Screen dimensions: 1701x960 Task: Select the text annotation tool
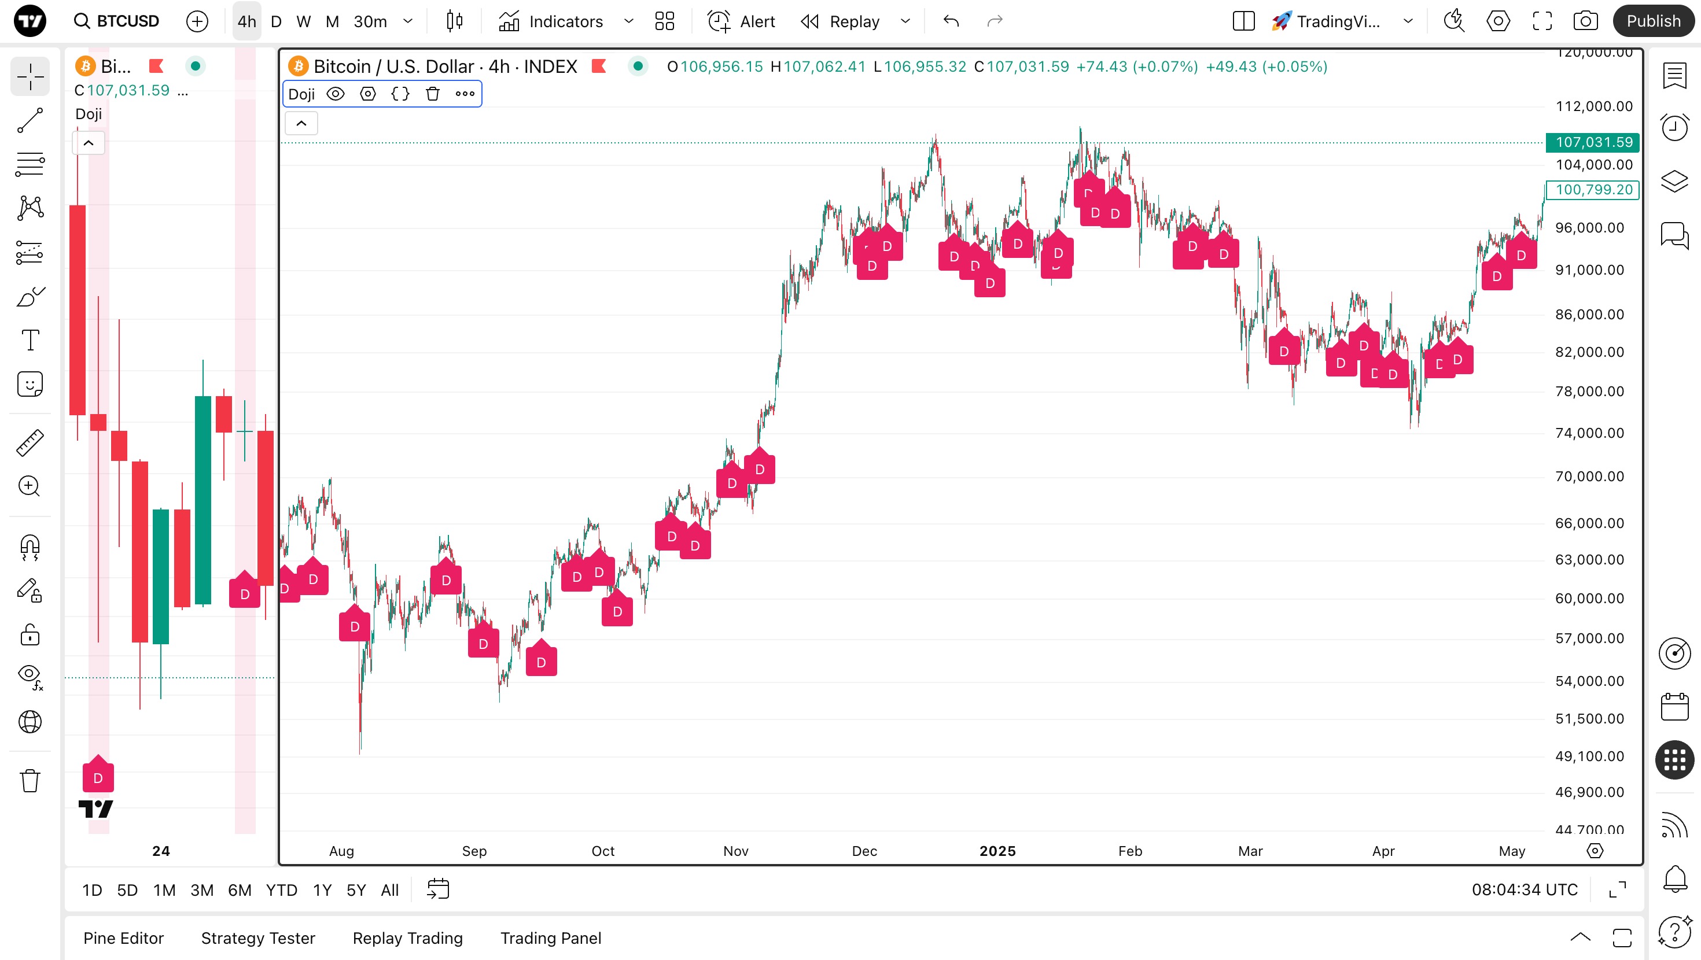pyautogui.click(x=30, y=340)
